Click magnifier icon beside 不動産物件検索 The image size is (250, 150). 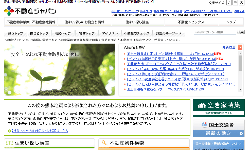[104, 143]
